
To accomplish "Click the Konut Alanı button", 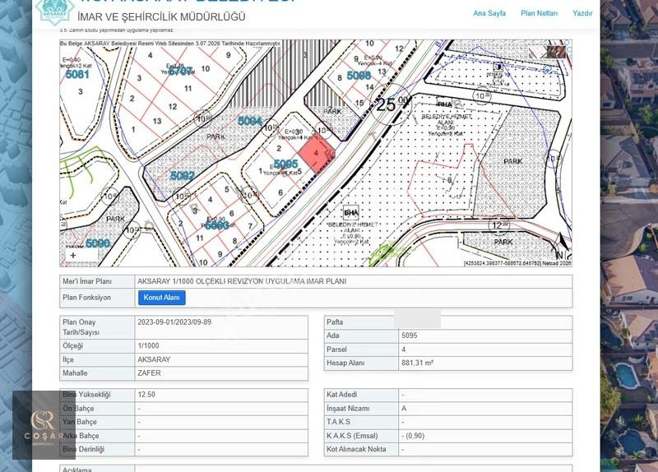I will [x=161, y=298].
